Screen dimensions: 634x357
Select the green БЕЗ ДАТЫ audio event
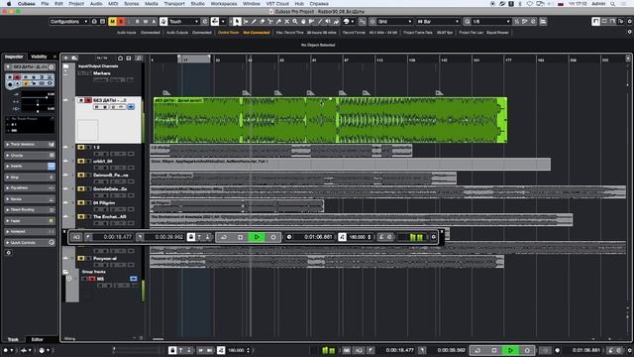[330, 120]
